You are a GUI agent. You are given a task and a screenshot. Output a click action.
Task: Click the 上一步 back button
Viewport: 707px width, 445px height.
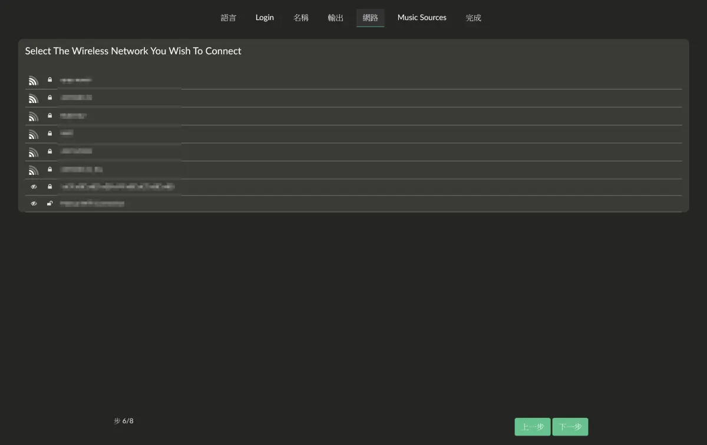coord(533,427)
